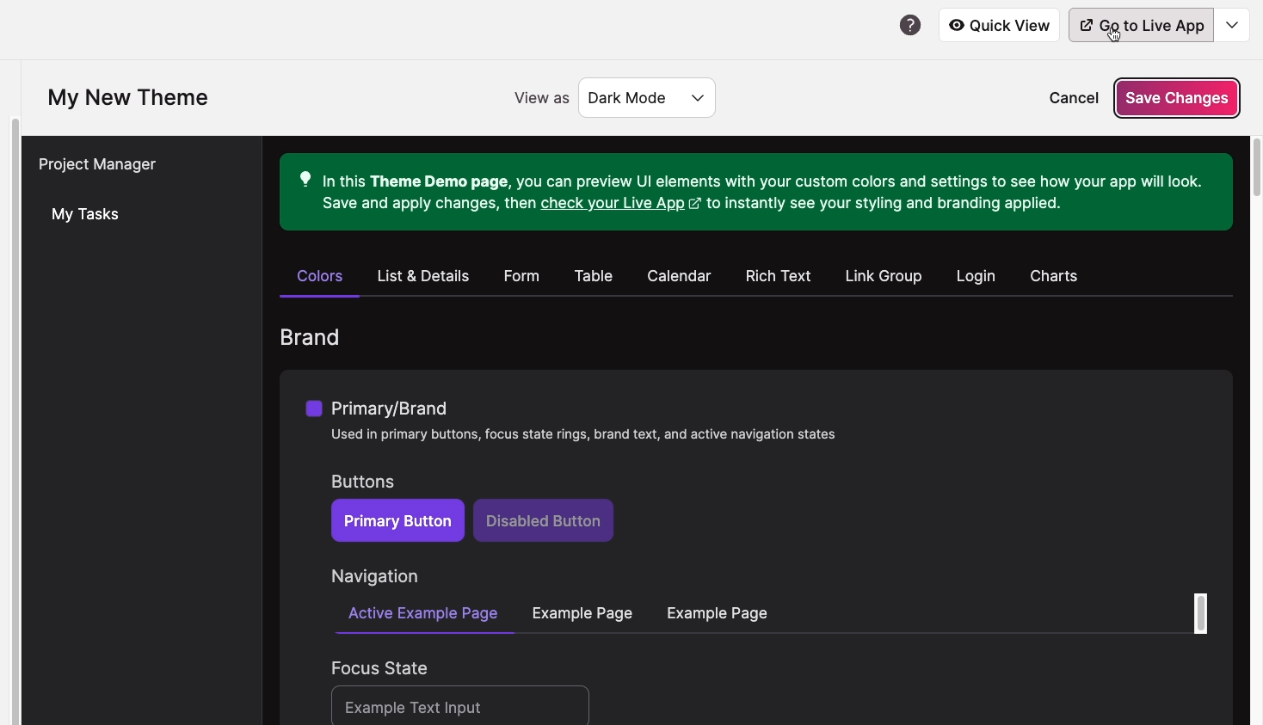Select the Rich Text tab

pyautogui.click(x=778, y=276)
